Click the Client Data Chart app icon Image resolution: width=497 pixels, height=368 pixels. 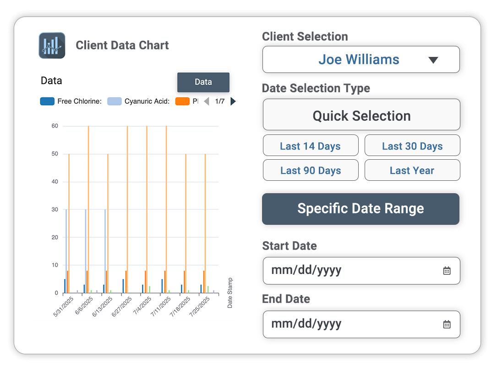(52, 45)
